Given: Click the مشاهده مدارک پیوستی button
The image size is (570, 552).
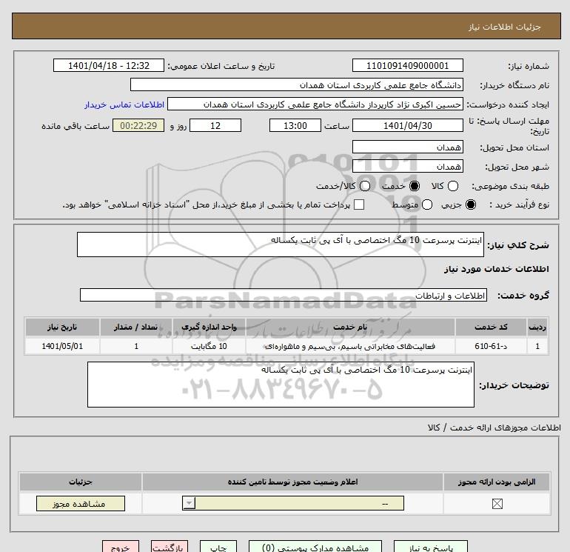Looking at the screenshot, I should coord(315,547).
